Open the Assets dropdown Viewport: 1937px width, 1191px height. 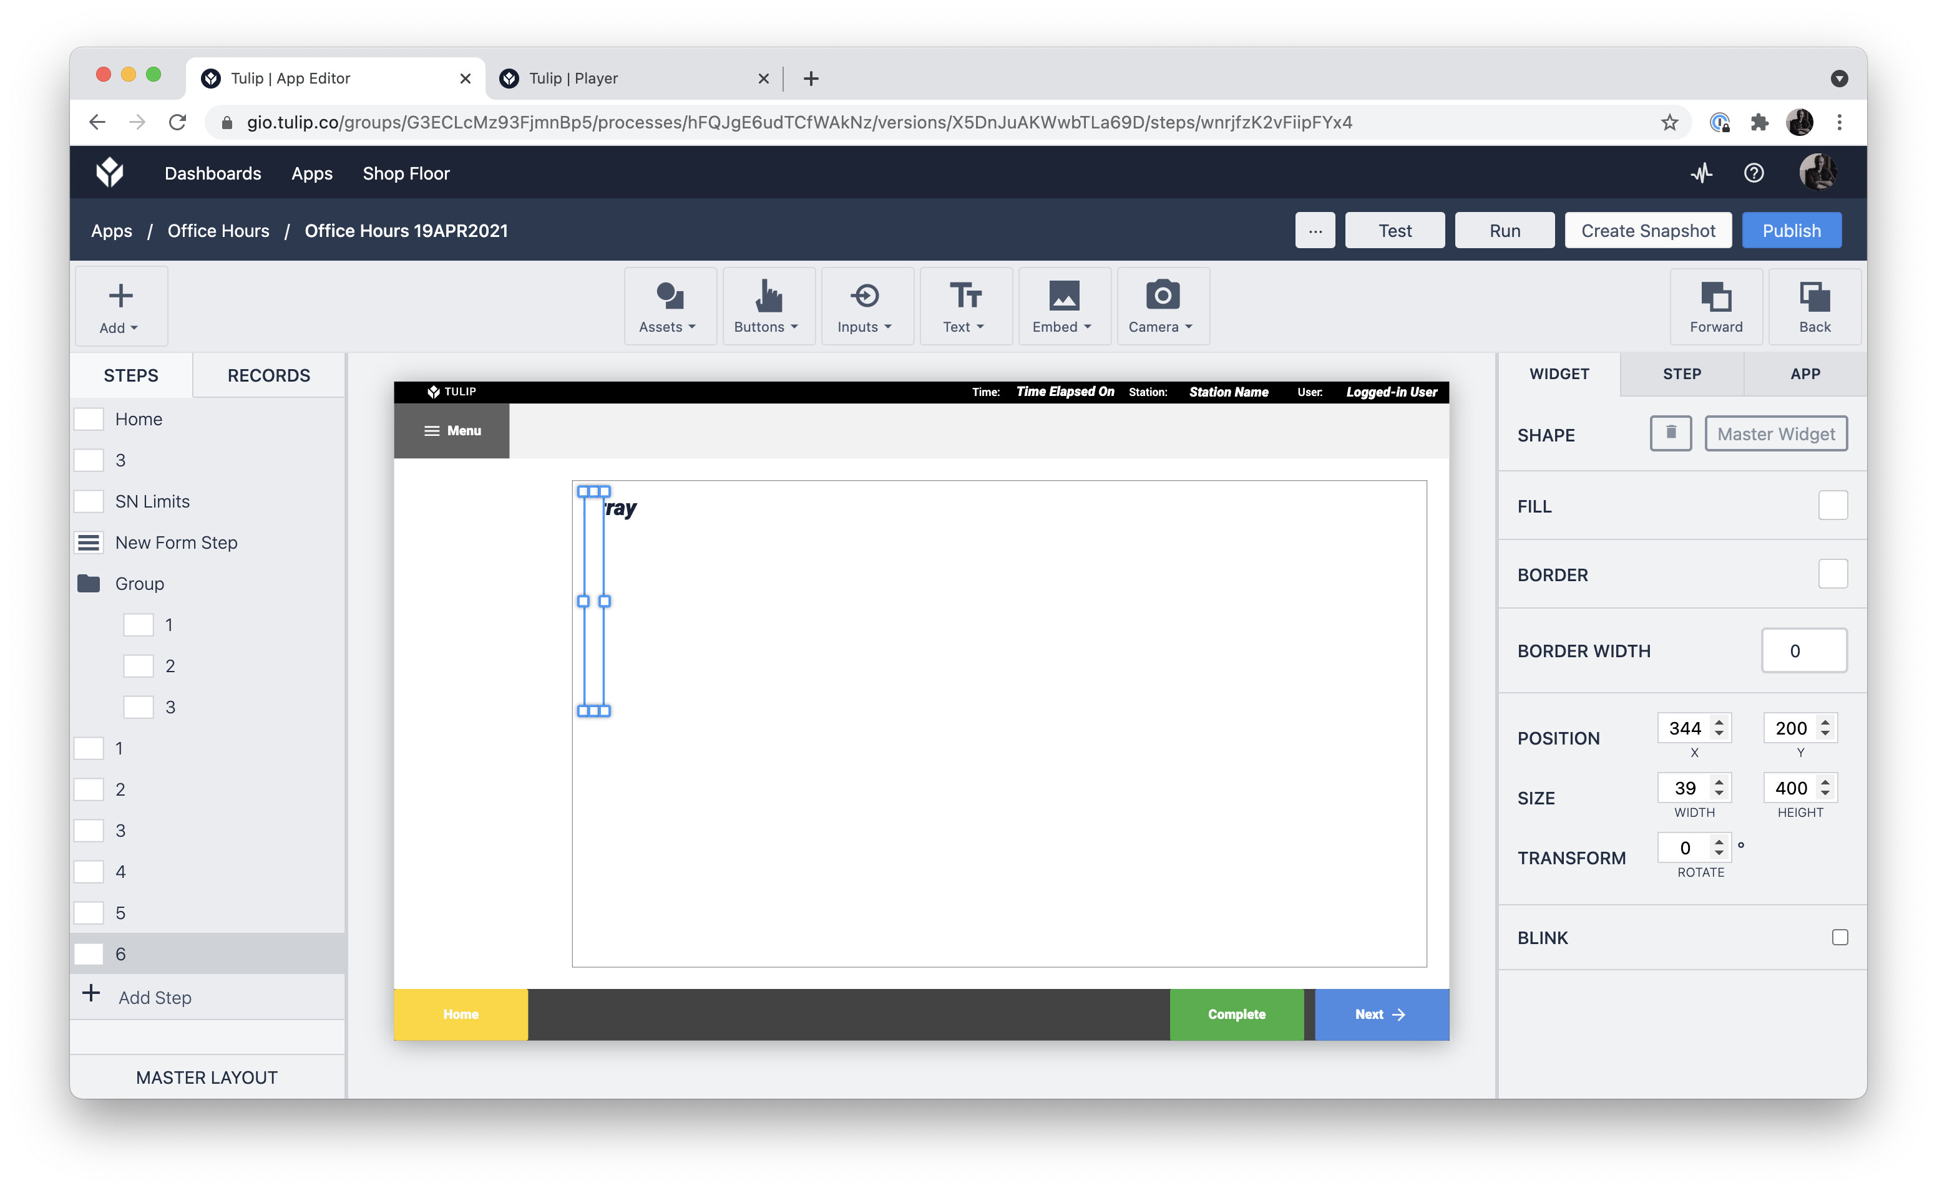point(668,306)
